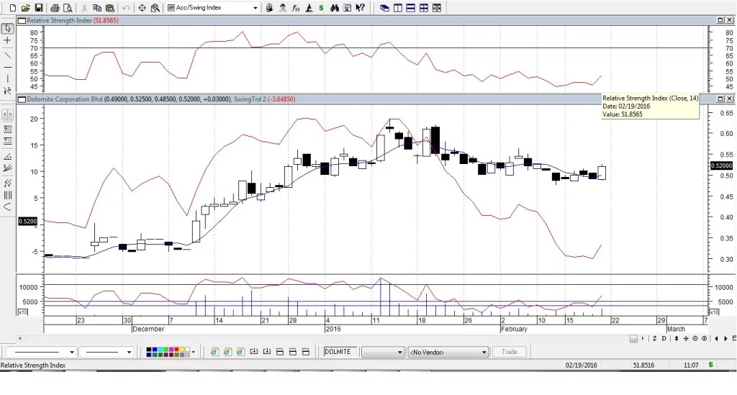Open the Acc/Swing Index indicator dropdown

click(256, 8)
